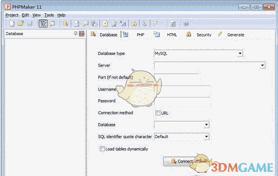Open the Help menu
Image resolution: width=278 pixels, height=176 pixels.
62,15
